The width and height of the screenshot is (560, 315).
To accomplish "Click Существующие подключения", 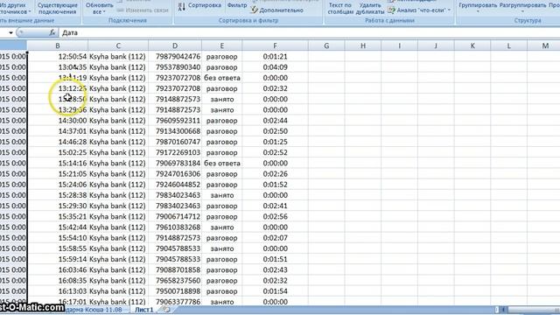I will click(x=58, y=8).
